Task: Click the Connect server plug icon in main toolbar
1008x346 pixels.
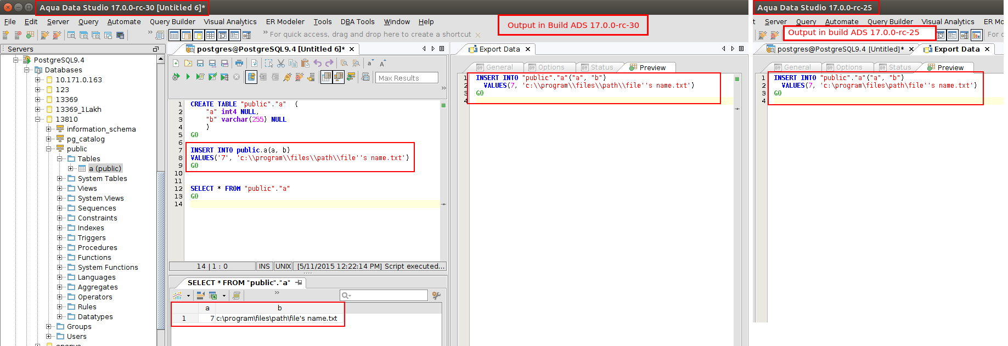Action: tap(45, 35)
